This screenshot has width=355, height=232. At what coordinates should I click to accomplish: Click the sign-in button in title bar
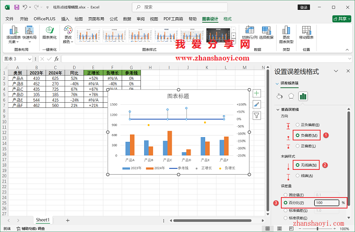pyautogui.click(x=304, y=7)
